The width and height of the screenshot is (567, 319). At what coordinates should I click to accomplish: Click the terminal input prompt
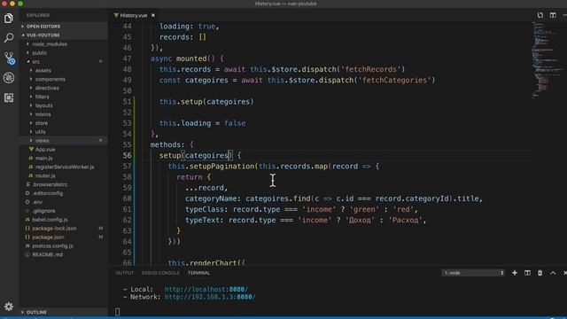pos(117,311)
